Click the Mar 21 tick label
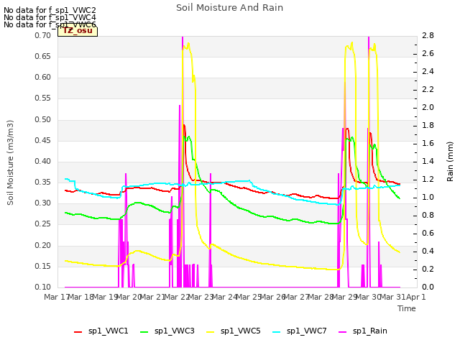The image size is (460, 345). (152, 297)
